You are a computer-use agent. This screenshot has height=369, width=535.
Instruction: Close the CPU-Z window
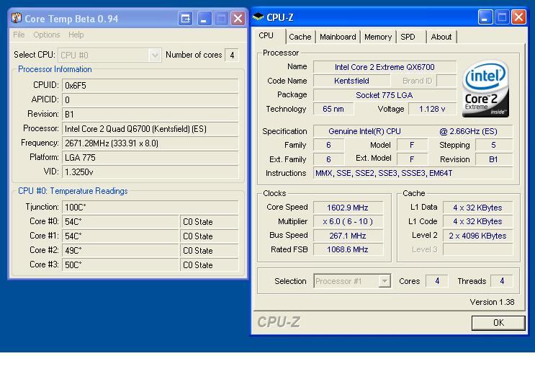(x=518, y=17)
